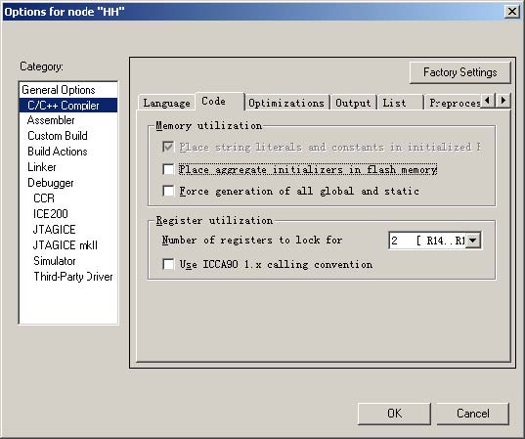Click the Memory utilization group label
Screen dimensions: 525x439
209,125
